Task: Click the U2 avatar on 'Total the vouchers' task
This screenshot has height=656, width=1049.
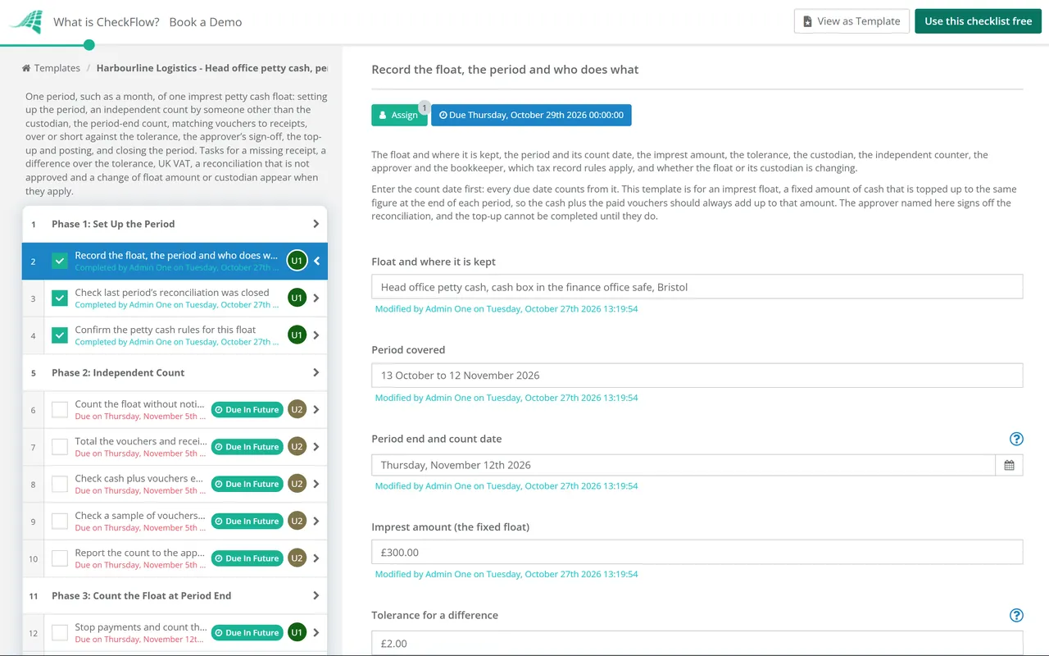Action: 297,447
